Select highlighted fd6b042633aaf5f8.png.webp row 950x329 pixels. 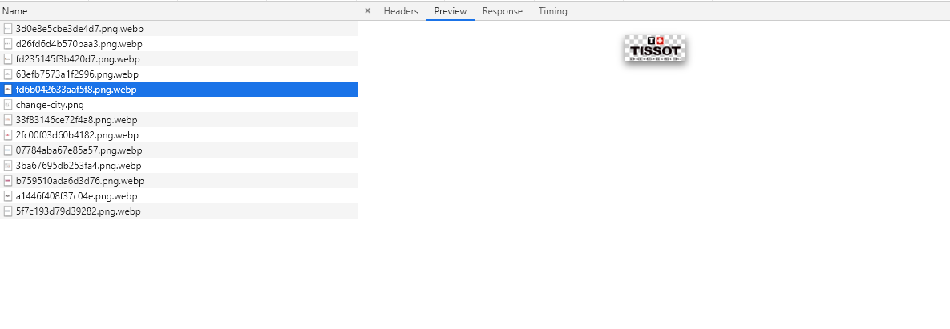click(x=76, y=90)
